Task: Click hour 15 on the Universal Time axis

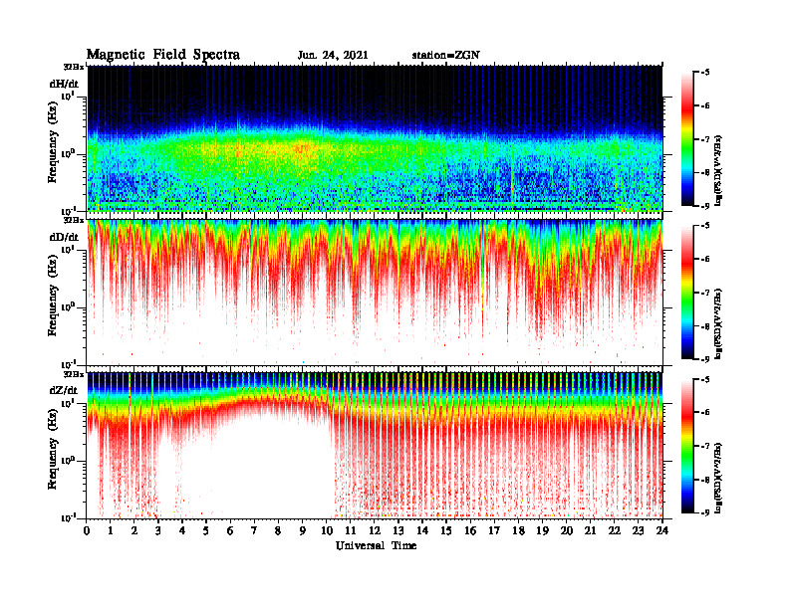Action: click(x=446, y=531)
